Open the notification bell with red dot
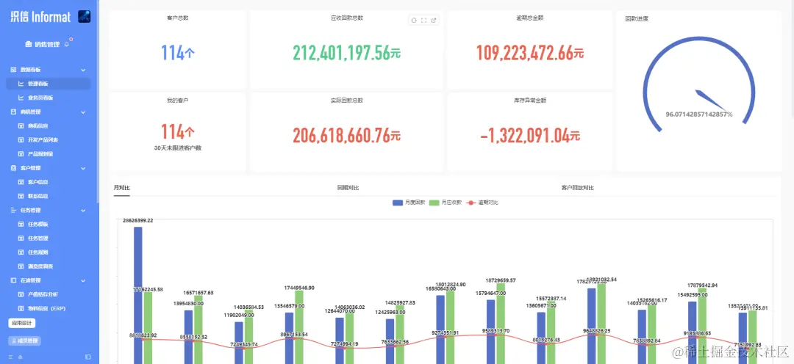The image size is (794, 364). pos(67,45)
